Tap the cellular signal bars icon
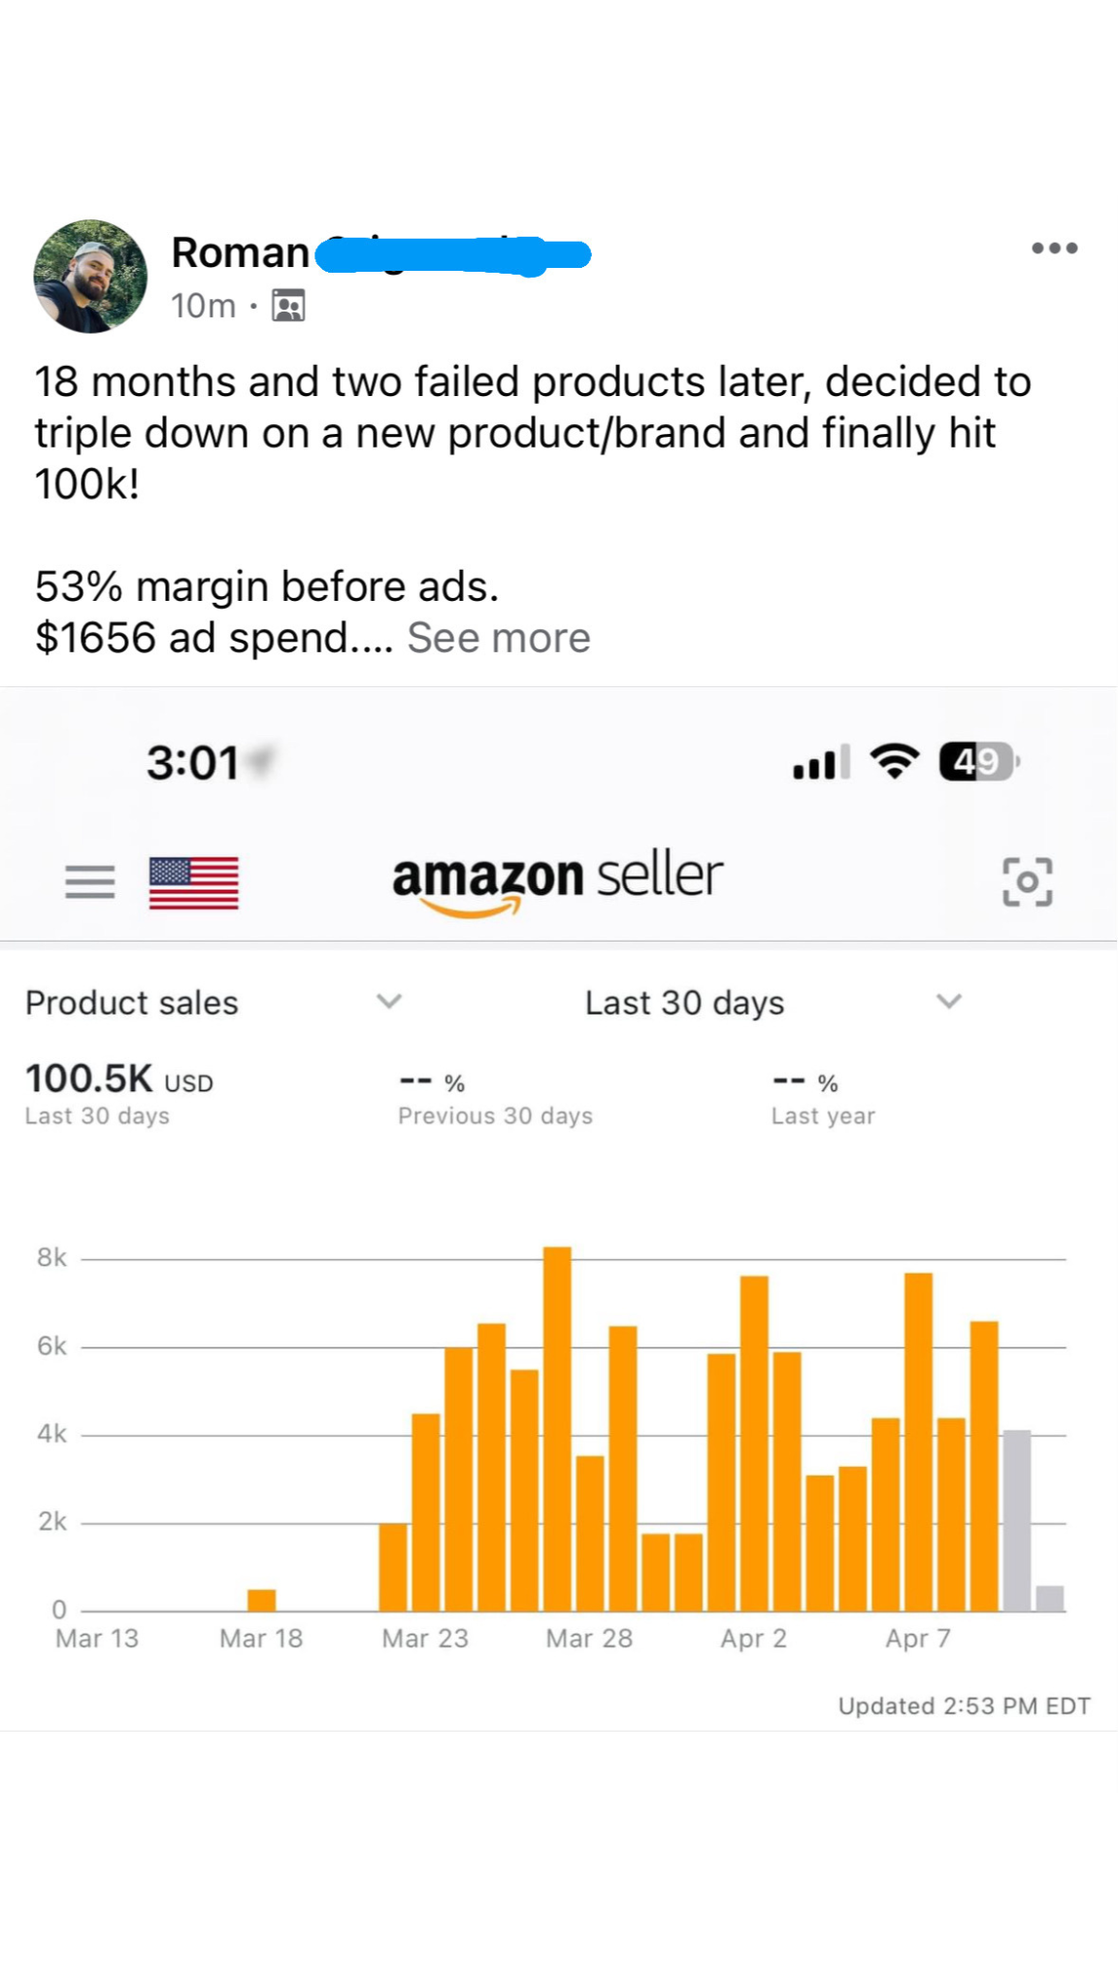Image resolution: width=1118 pixels, height=1988 pixels. [821, 762]
